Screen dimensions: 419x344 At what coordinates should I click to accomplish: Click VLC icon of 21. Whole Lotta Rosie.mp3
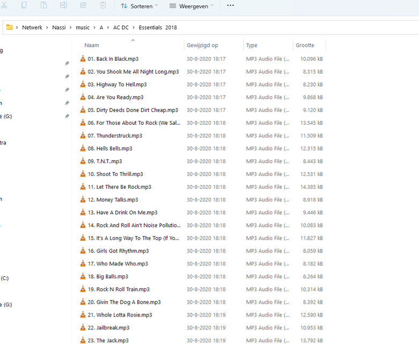click(x=83, y=315)
